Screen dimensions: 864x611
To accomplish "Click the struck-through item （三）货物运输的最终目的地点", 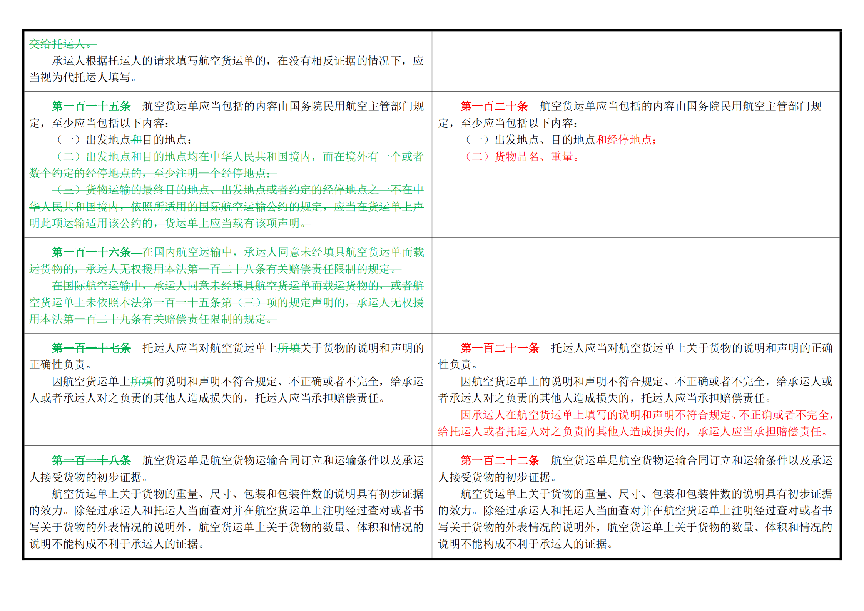I will pos(227,206).
